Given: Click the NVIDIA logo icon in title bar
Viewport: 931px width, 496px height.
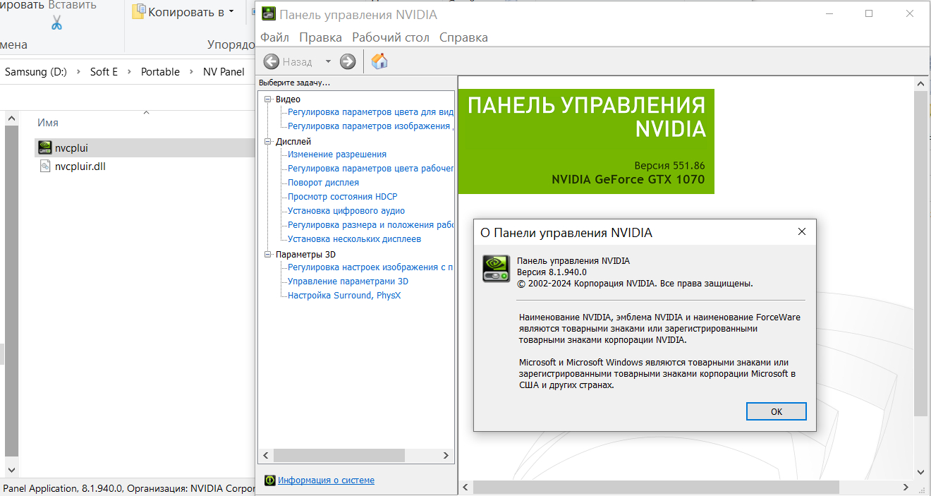Looking at the screenshot, I should coord(269,14).
